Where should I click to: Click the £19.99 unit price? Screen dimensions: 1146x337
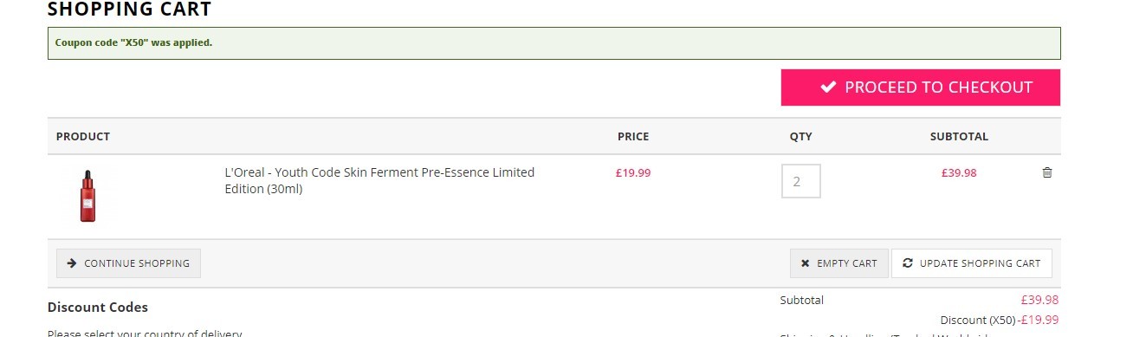pos(633,172)
